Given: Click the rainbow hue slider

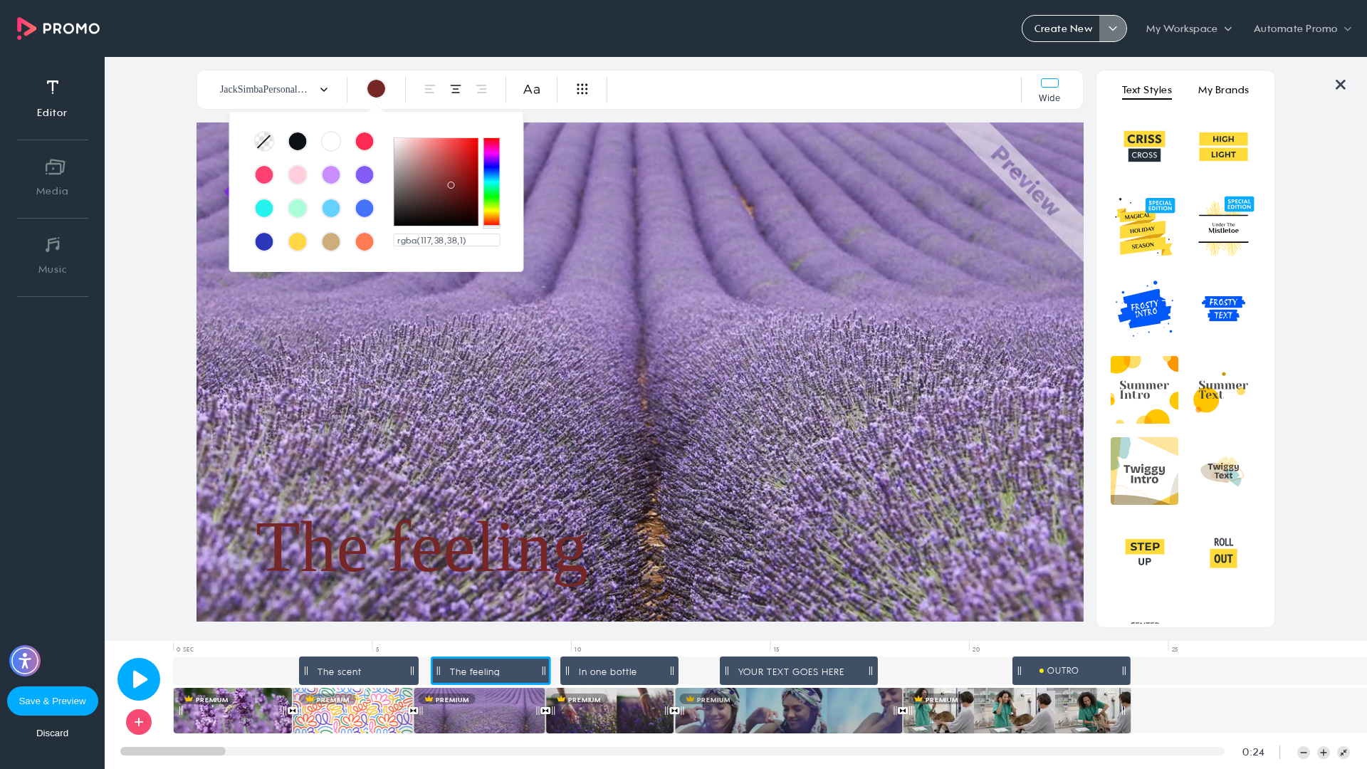Looking at the screenshot, I should [x=491, y=182].
